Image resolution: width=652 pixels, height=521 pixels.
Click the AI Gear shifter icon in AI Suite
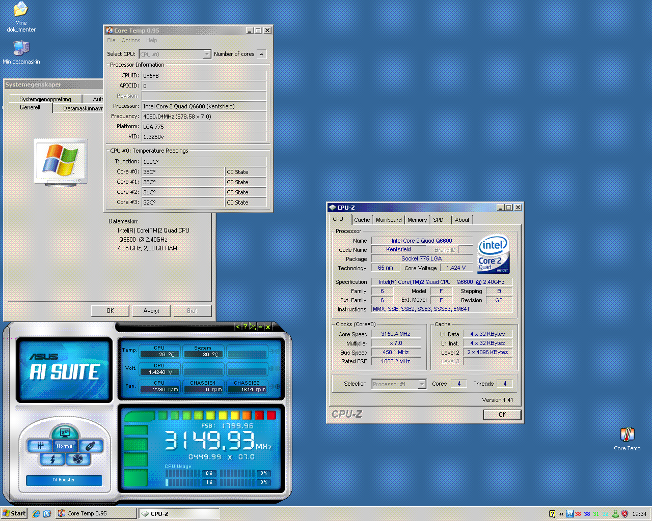pyautogui.click(x=40, y=446)
